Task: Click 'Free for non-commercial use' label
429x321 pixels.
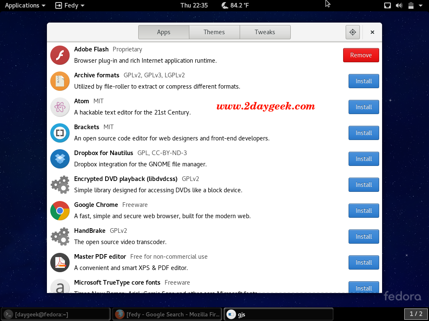Action: pos(169,257)
